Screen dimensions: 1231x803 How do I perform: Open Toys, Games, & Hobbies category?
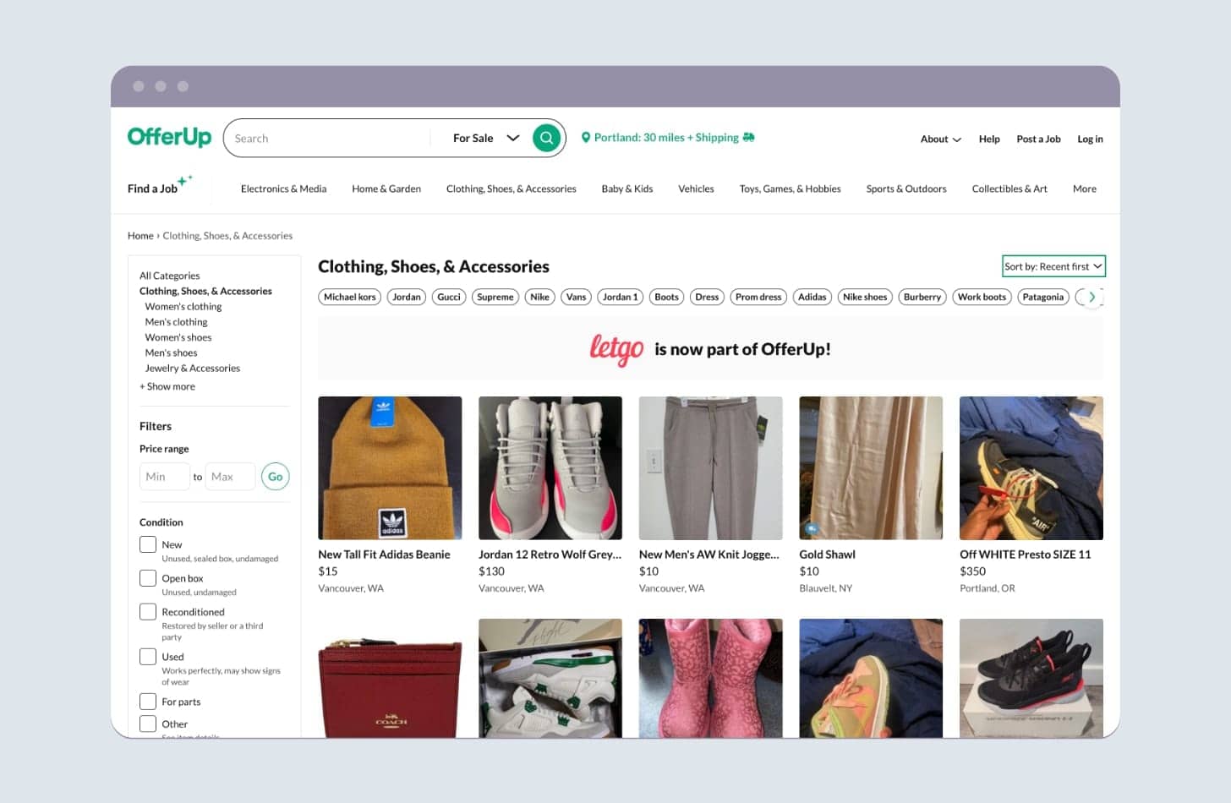tap(790, 188)
